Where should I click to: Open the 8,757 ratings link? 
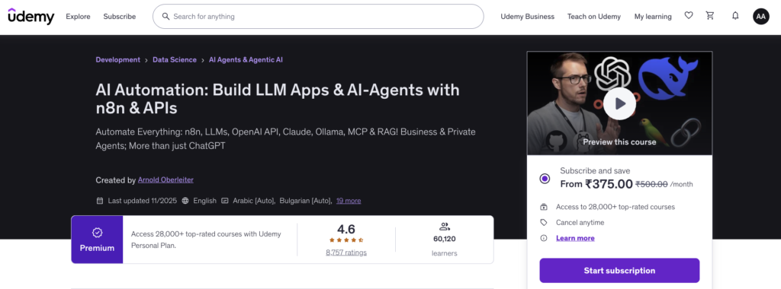(x=346, y=252)
